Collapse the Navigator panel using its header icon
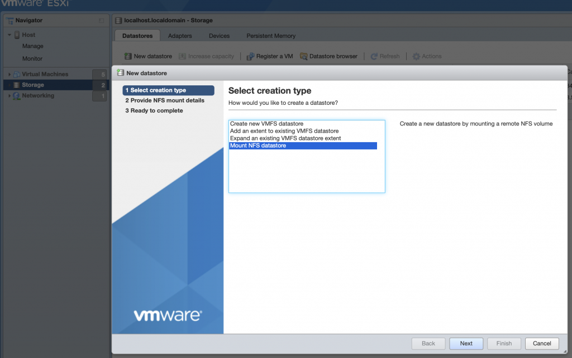The width and height of the screenshot is (572, 358). point(101,21)
